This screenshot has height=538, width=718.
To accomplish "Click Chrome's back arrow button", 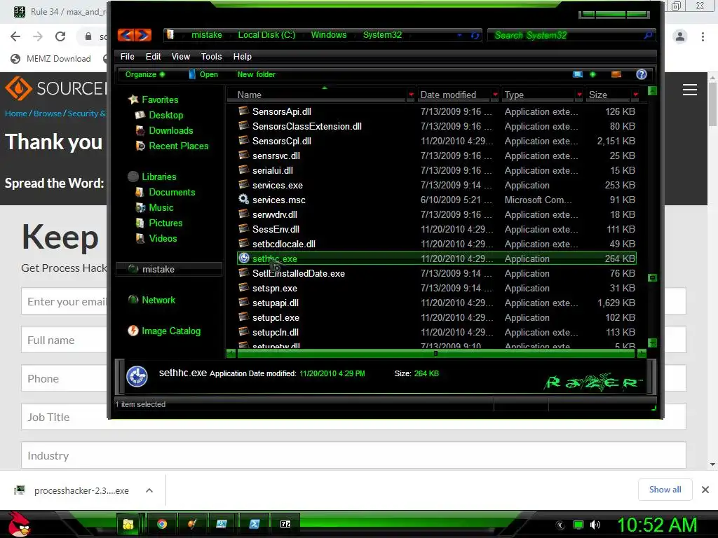I will [x=15, y=36].
